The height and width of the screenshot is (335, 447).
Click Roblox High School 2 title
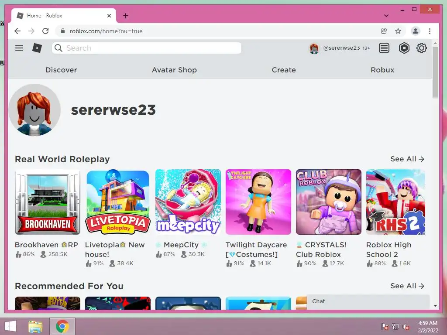[389, 249]
